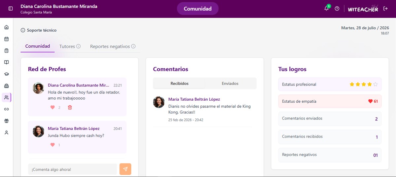Open the notifications bell
Viewport: 396px width, 177px height.
tap(326, 9)
